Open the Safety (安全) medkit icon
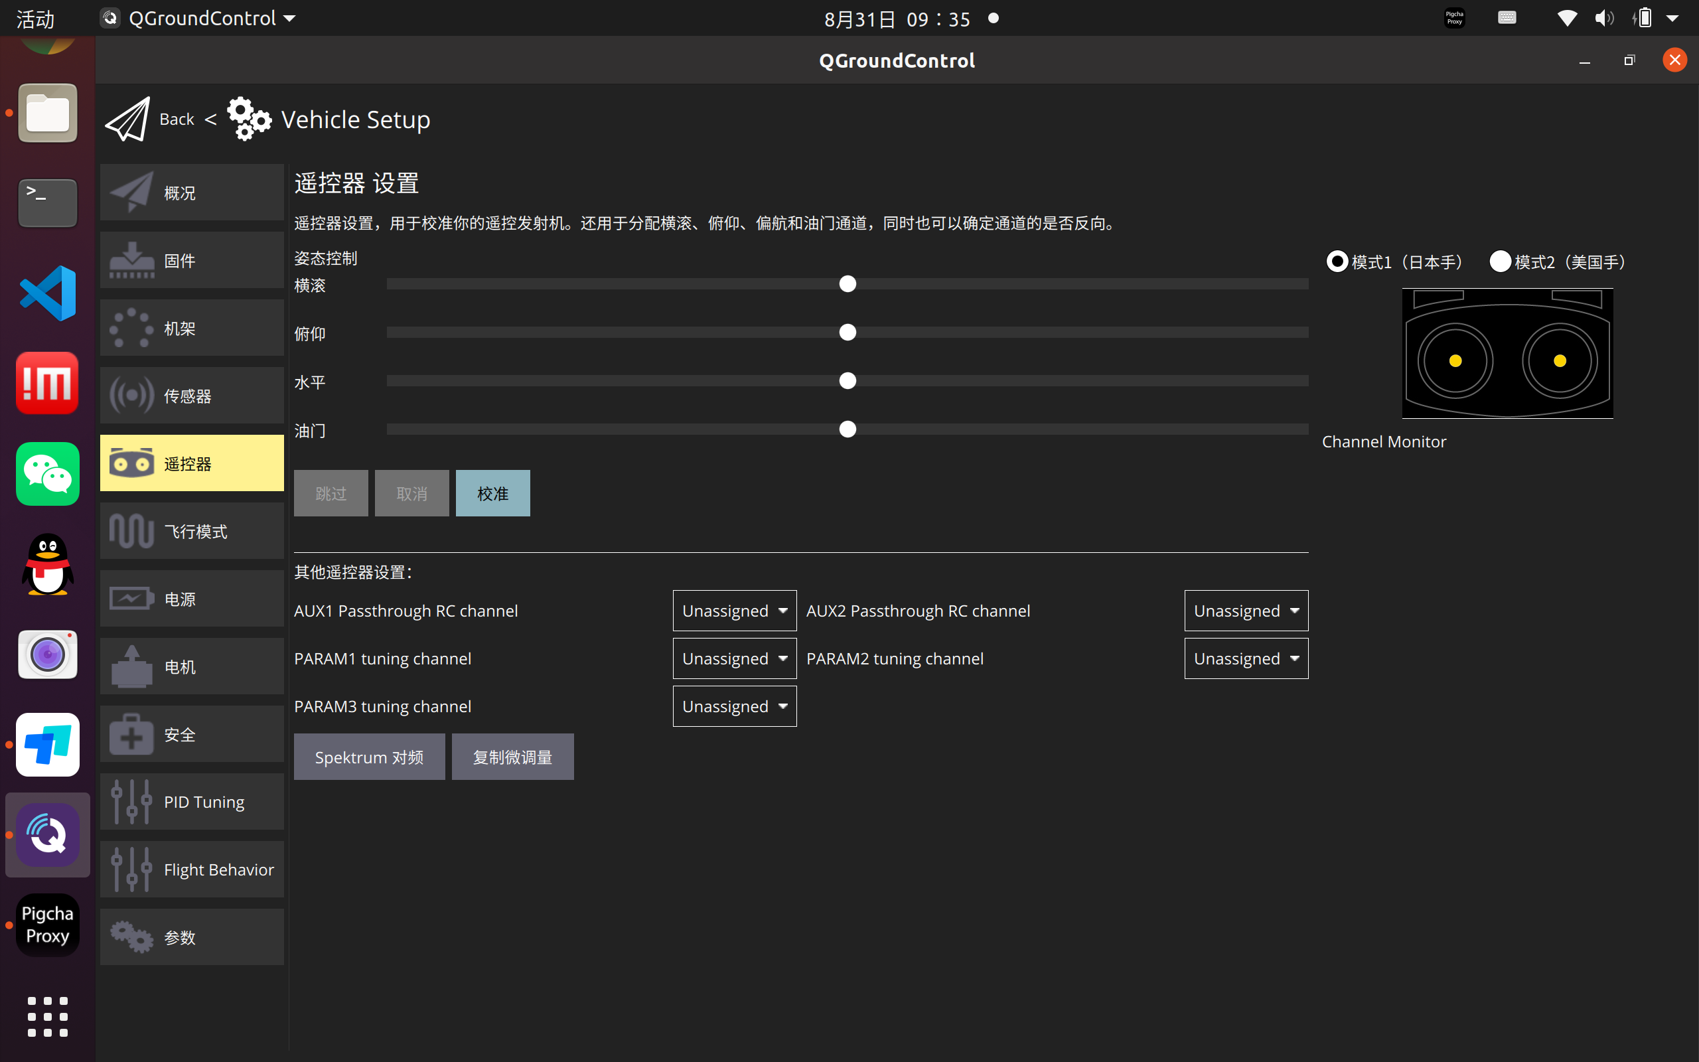This screenshot has width=1699, height=1062. coord(131,735)
